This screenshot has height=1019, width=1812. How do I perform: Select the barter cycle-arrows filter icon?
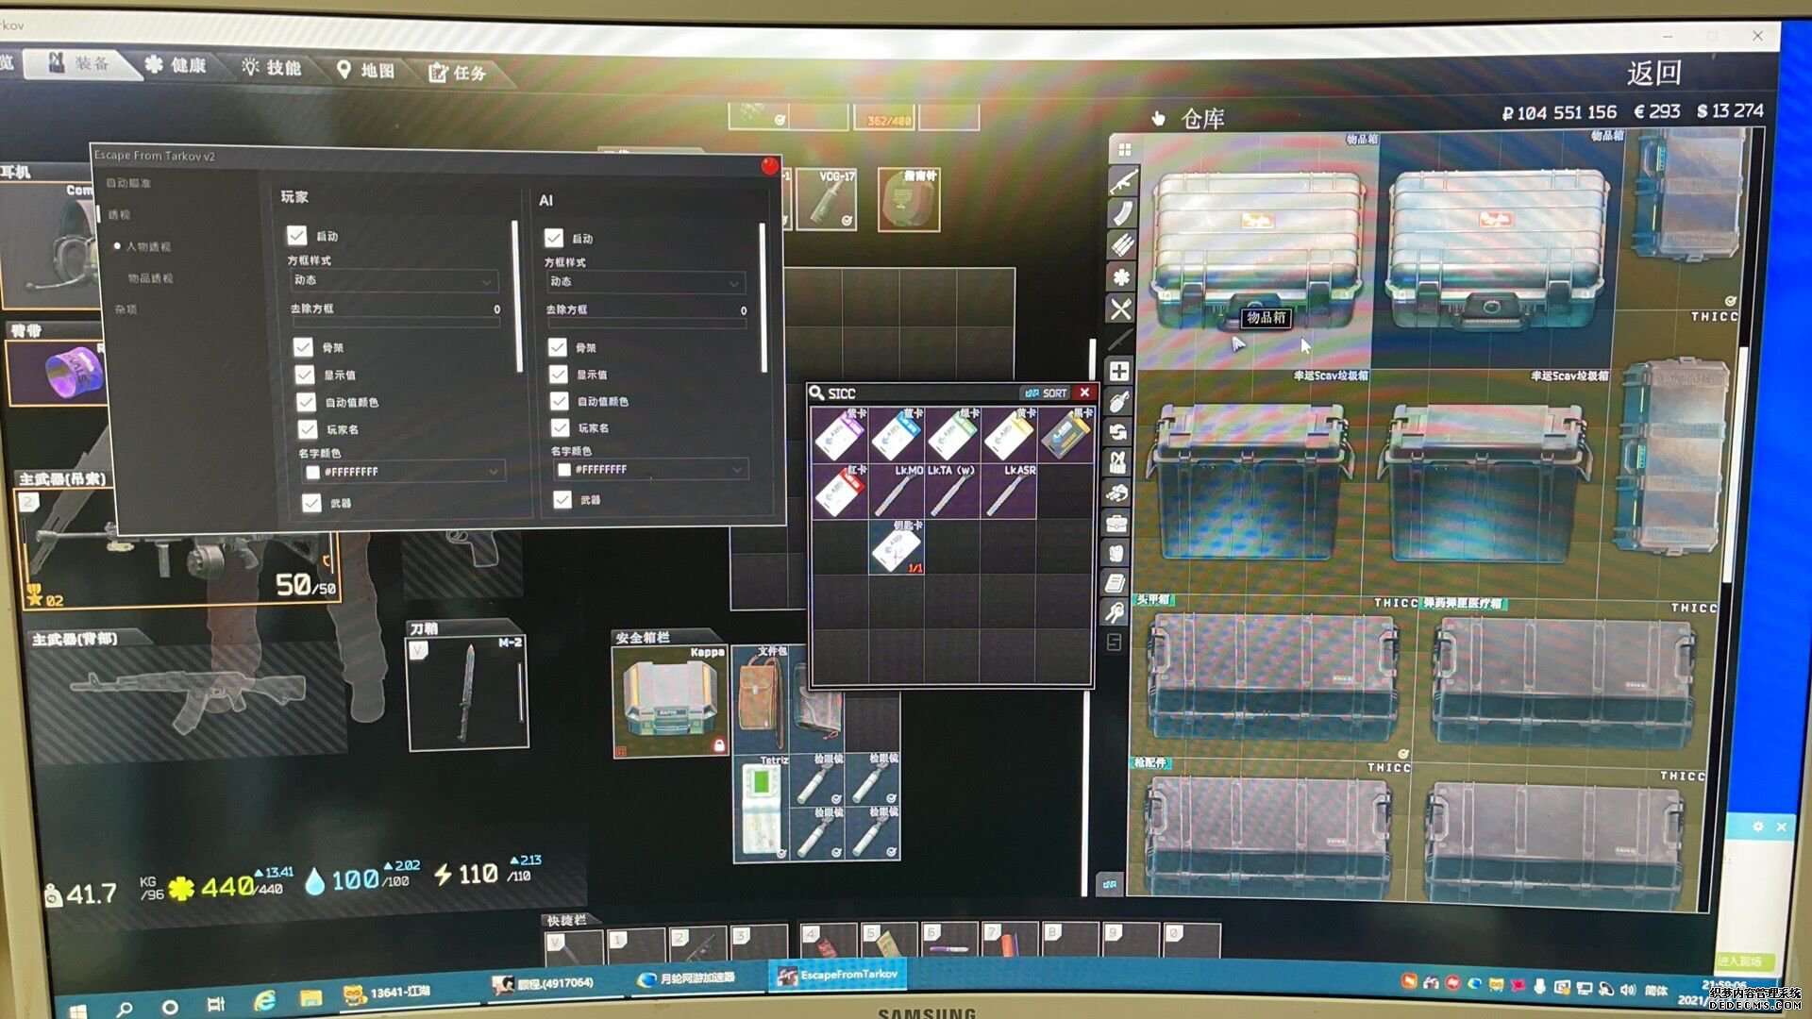coord(1118,432)
